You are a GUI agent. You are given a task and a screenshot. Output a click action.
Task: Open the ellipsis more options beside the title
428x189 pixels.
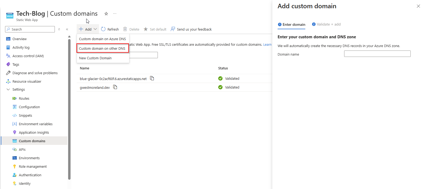(115, 14)
